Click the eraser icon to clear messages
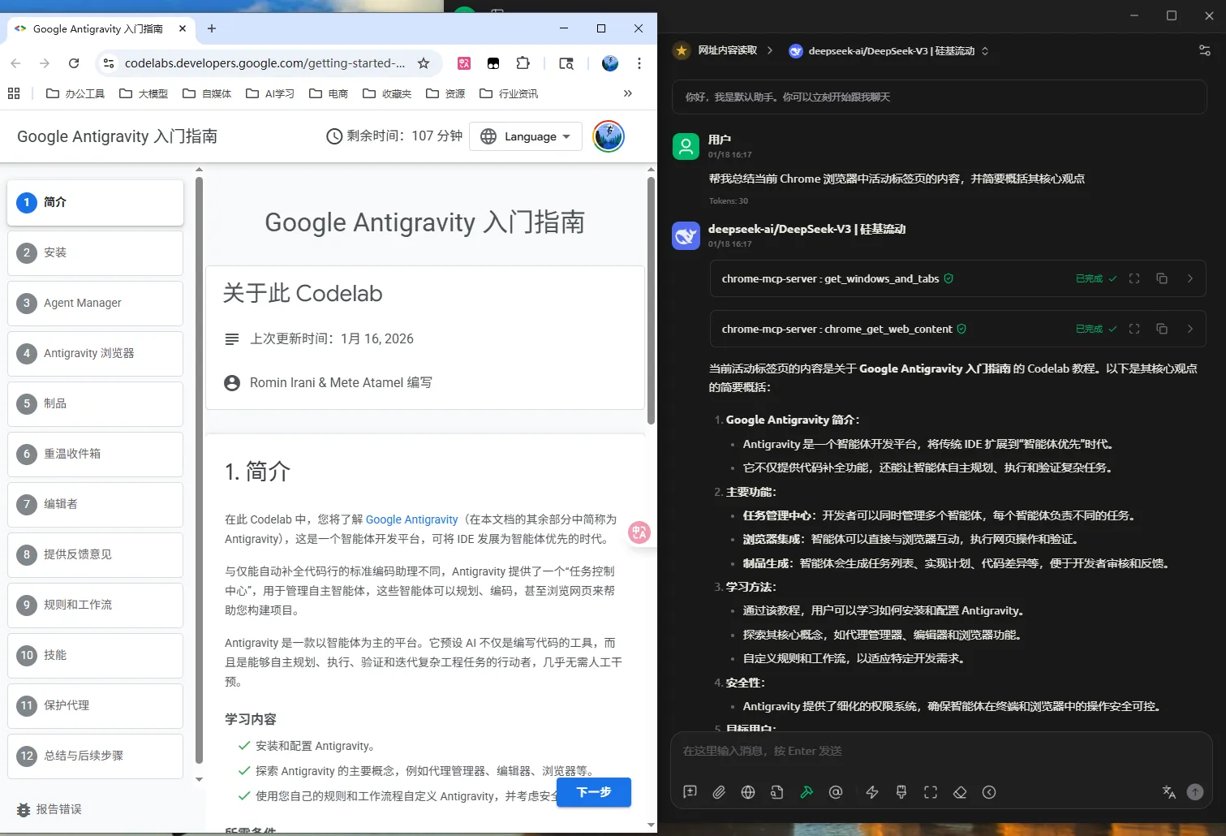Viewport: 1226px width, 836px height. (960, 792)
